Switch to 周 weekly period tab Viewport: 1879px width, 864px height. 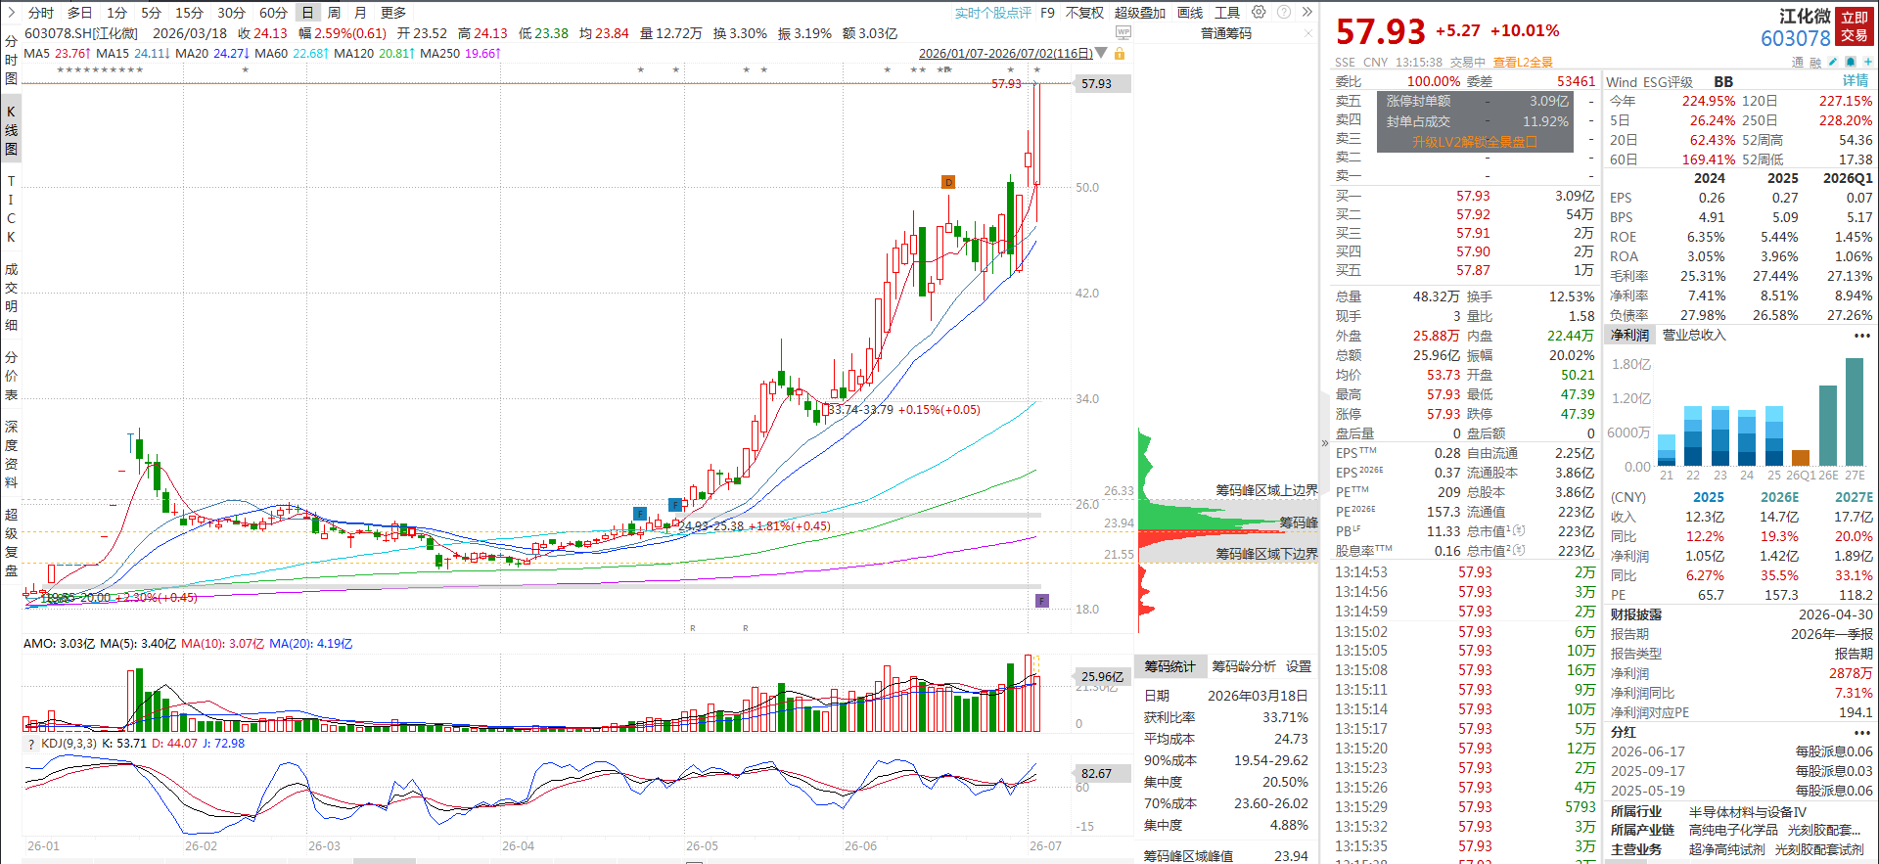tap(334, 12)
